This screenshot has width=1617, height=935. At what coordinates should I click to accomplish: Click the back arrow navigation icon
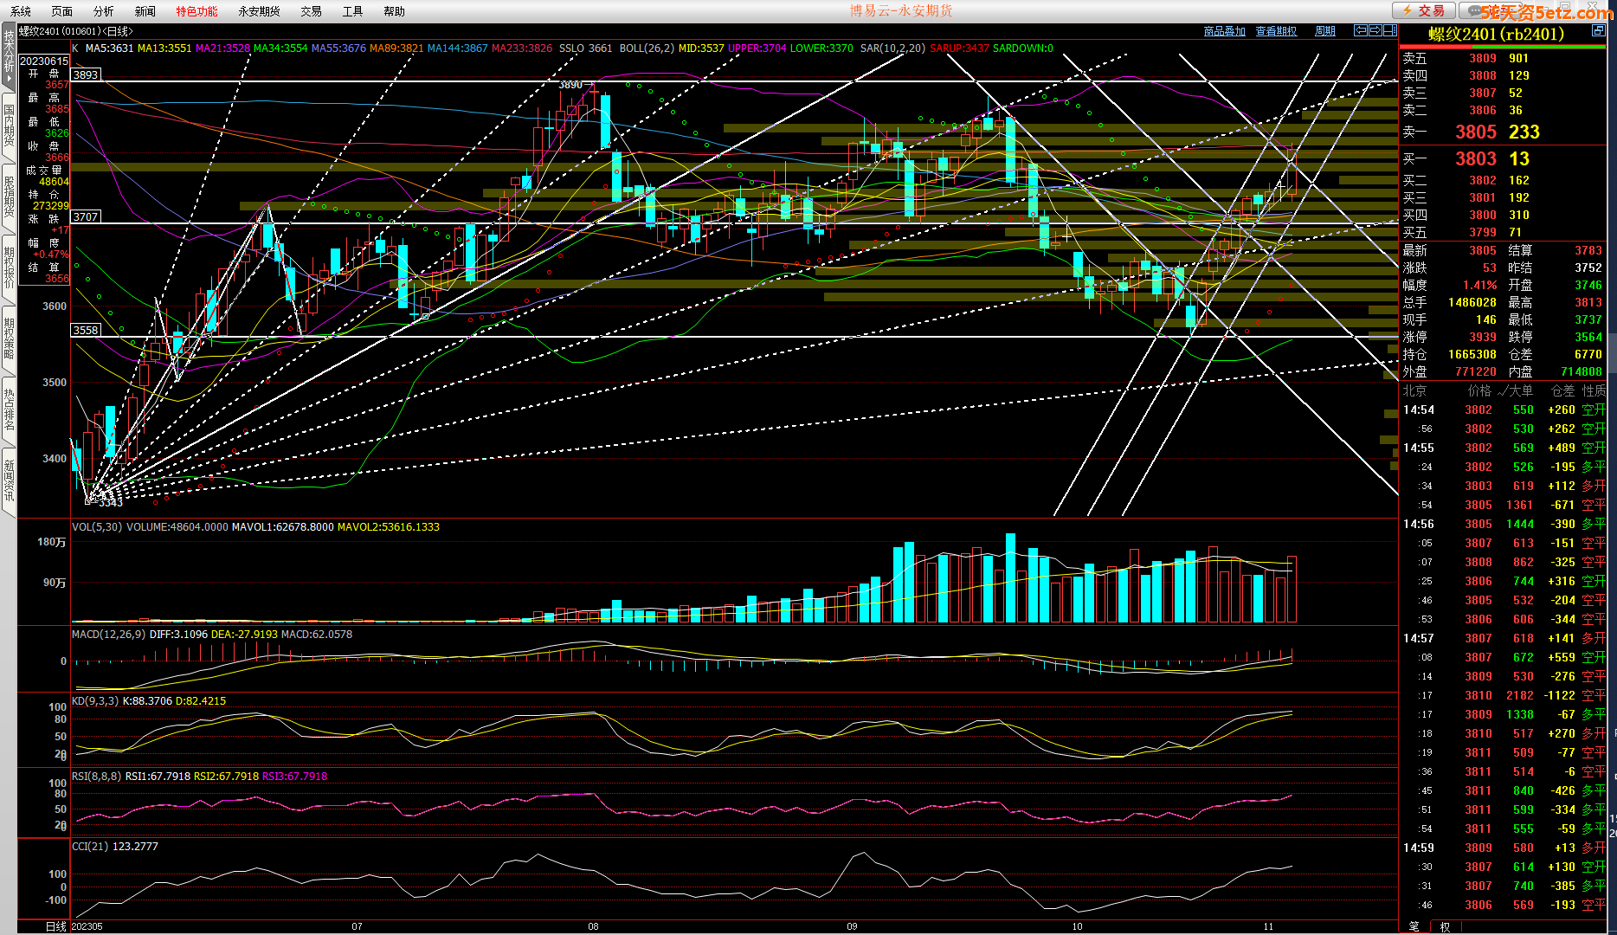[1360, 30]
